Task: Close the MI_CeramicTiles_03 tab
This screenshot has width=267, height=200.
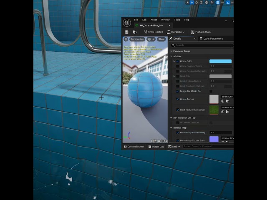Action: [x=169, y=25]
